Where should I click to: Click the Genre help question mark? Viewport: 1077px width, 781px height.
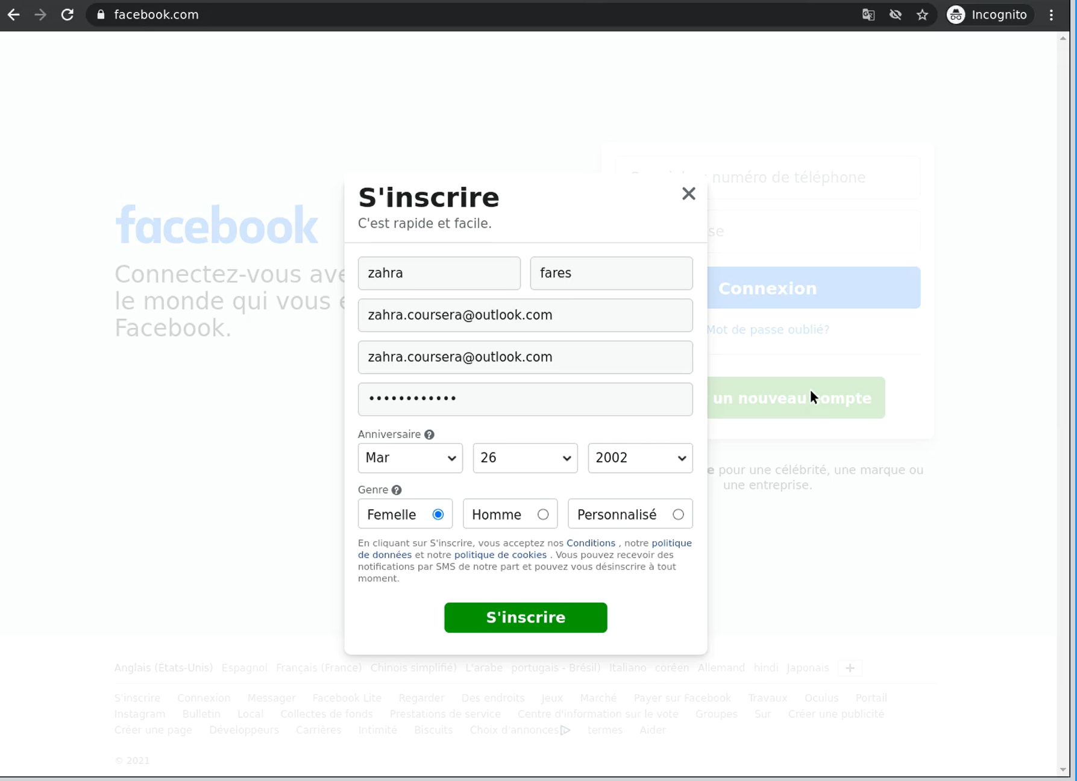[x=397, y=490]
